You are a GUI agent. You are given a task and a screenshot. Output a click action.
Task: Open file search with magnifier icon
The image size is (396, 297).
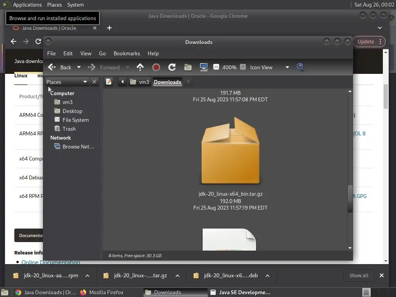pyautogui.click(x=300, y=67)
